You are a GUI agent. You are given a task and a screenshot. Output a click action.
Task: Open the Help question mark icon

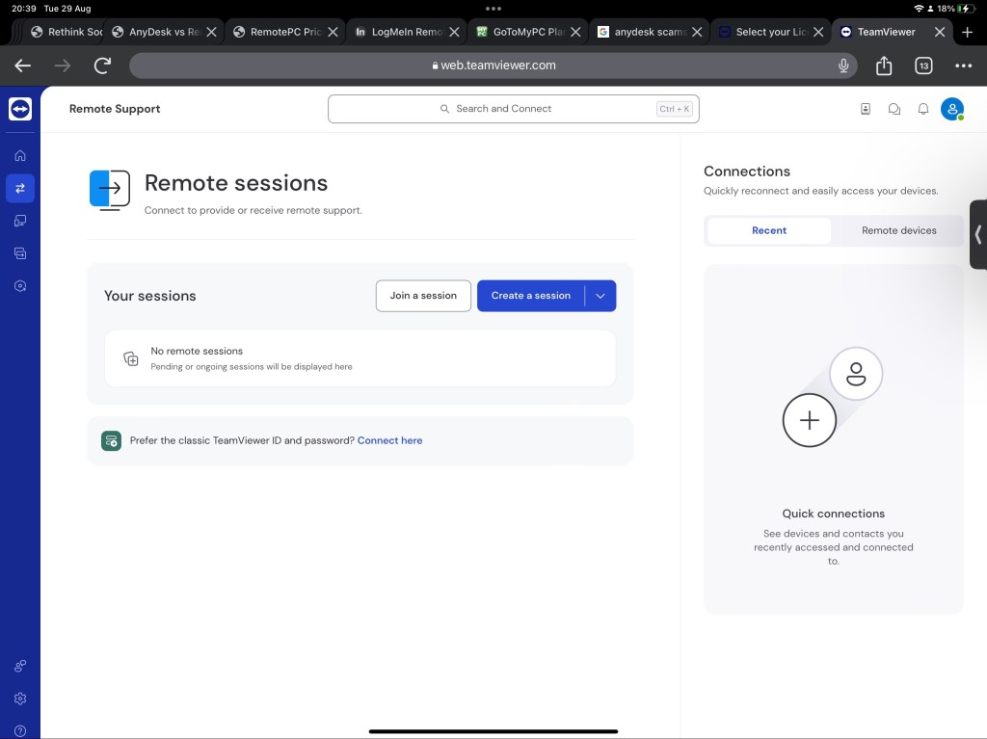click(x=20, y=731)
